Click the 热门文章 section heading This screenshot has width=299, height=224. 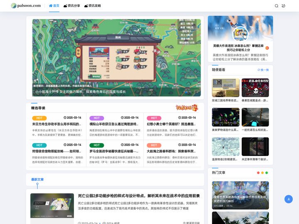[x=218, y=173]
